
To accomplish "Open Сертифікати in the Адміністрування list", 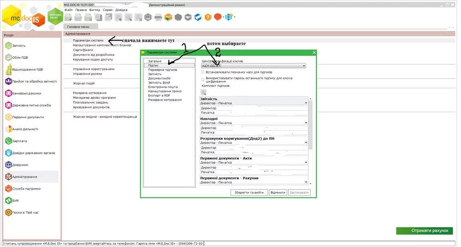I will [x=83, y=50].
